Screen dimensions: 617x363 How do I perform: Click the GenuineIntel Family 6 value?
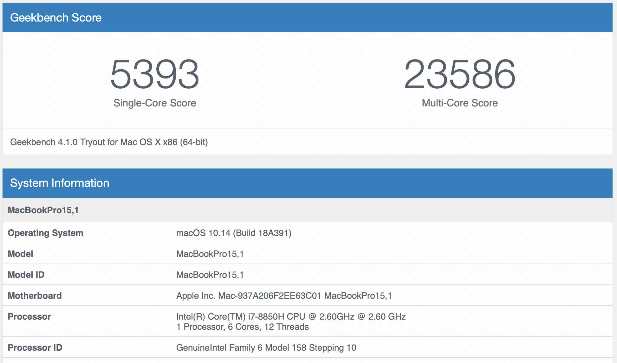266,347
